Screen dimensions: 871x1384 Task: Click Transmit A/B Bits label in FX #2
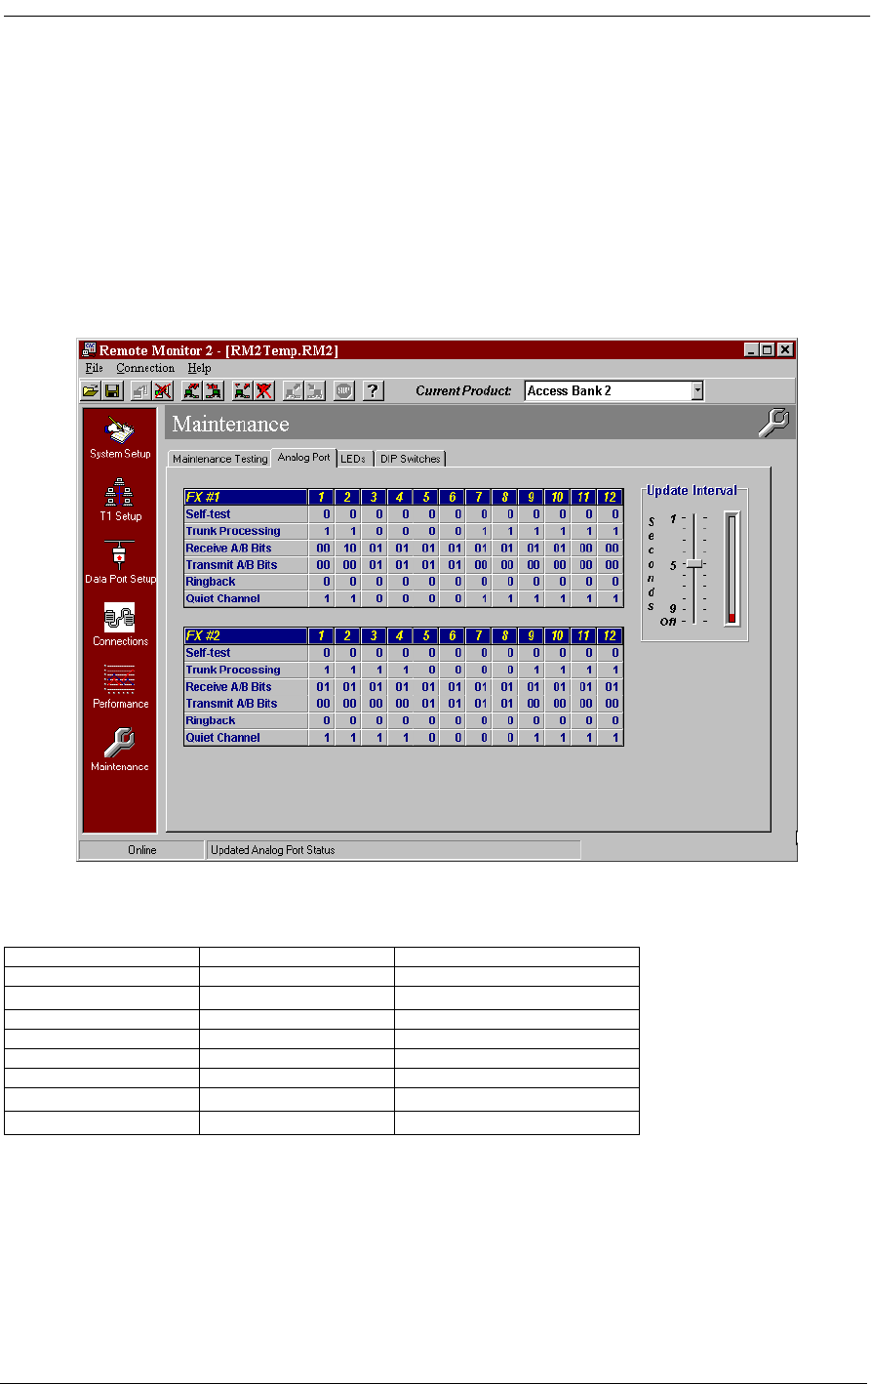point(232,704)
